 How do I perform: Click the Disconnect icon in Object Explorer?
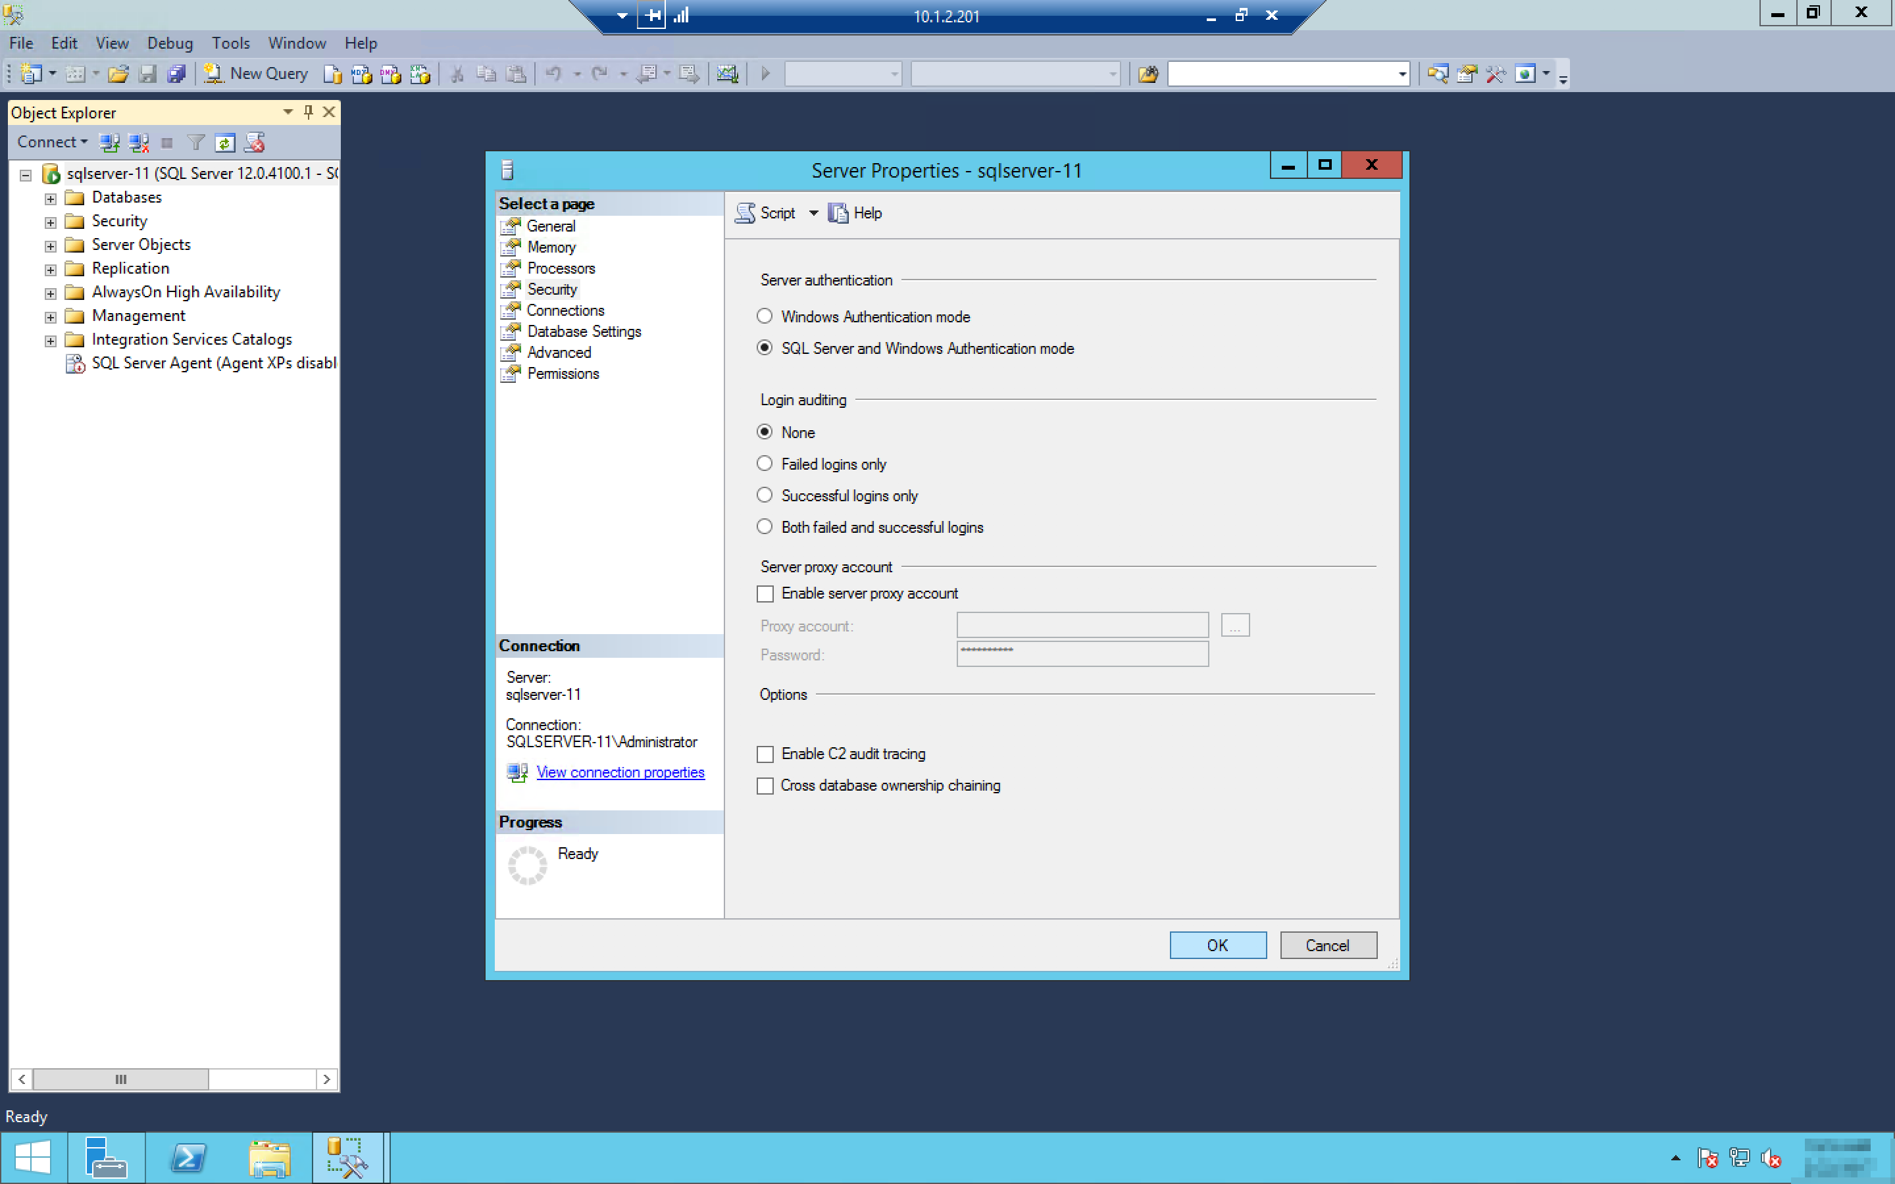click(x=139, y=143)
